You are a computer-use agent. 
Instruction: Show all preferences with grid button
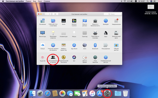pos(55,14)
